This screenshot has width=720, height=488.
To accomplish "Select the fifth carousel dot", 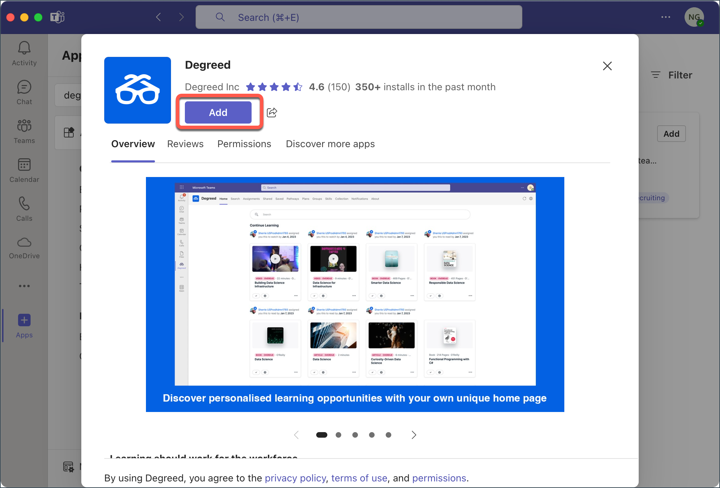I will (388, 435).
